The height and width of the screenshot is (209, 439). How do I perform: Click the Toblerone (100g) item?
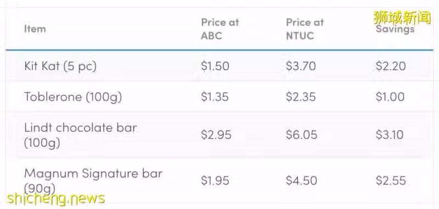[73, 97]
